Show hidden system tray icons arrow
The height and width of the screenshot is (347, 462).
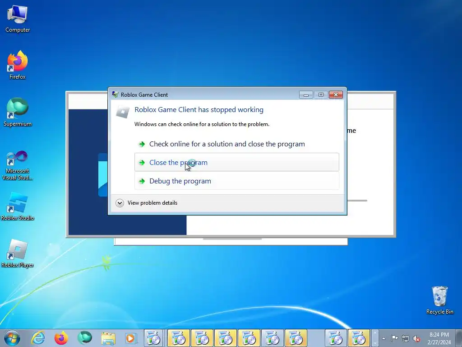pos(383,338)
